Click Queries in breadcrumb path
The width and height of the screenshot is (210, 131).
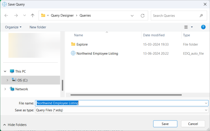(85, 15)
